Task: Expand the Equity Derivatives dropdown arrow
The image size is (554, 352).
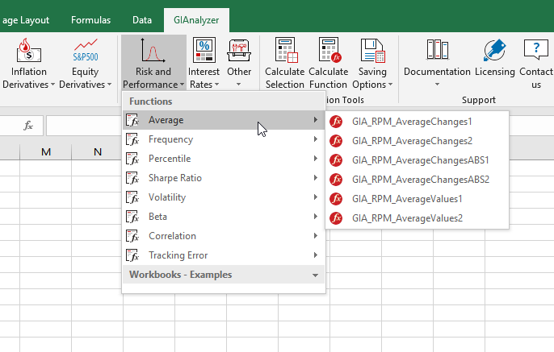Action: point(109,85)
